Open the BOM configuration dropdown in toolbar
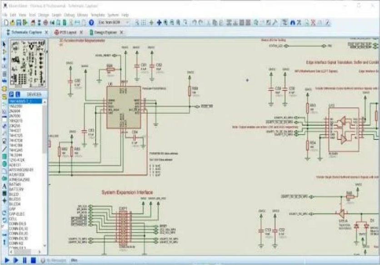 114,23
